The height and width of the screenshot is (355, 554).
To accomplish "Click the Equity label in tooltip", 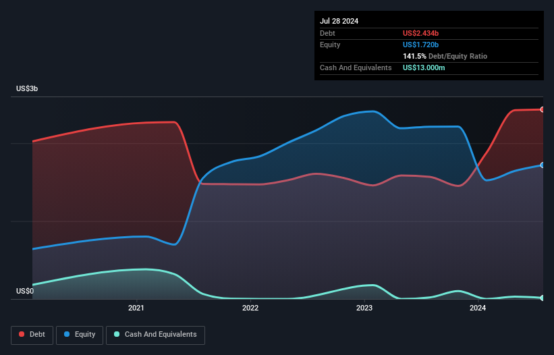I will click(x=330, y=45).
